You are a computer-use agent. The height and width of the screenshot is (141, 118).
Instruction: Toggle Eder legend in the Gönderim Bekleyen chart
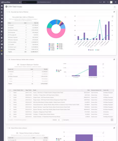tap(59, 70)
